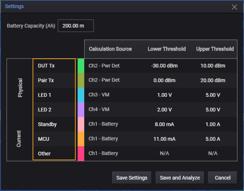Select the cyan LED 1 color swatch
Image resolution: width=244 pixels, height=191 pixels.
pyautogui.click(x=81, y=95)
